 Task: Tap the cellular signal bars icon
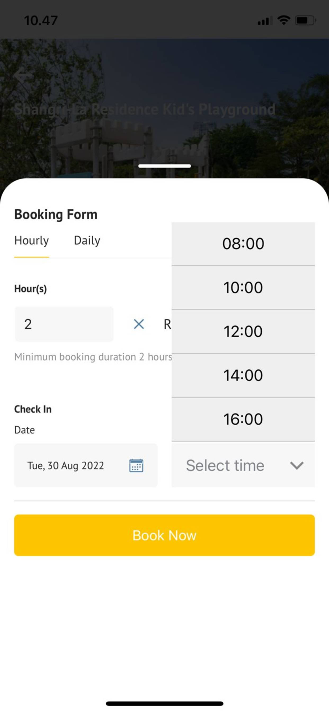[x=264, y=21]
